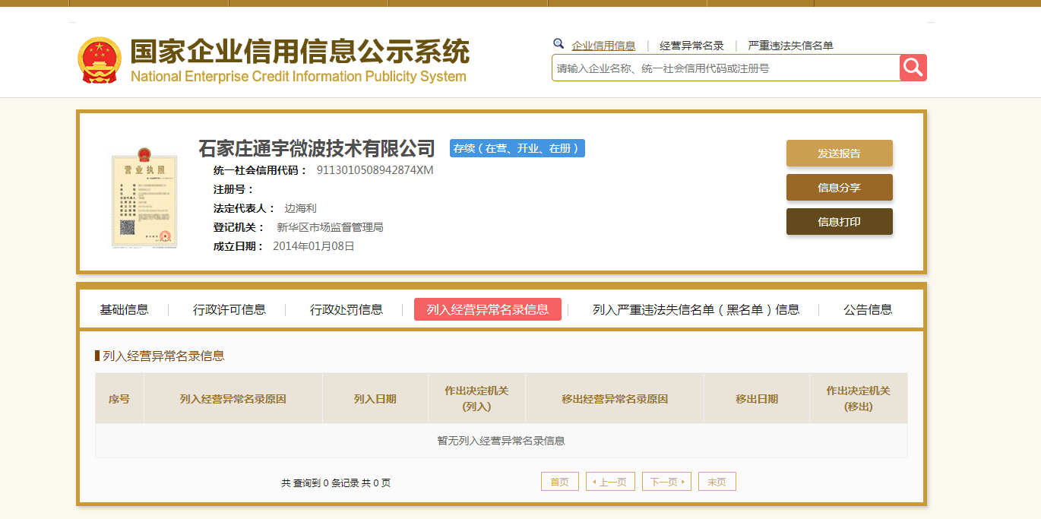Viewport: 1041px width, 519px height.
Task: Select the 严重违法失信名单 search category link
Action: 790,46
